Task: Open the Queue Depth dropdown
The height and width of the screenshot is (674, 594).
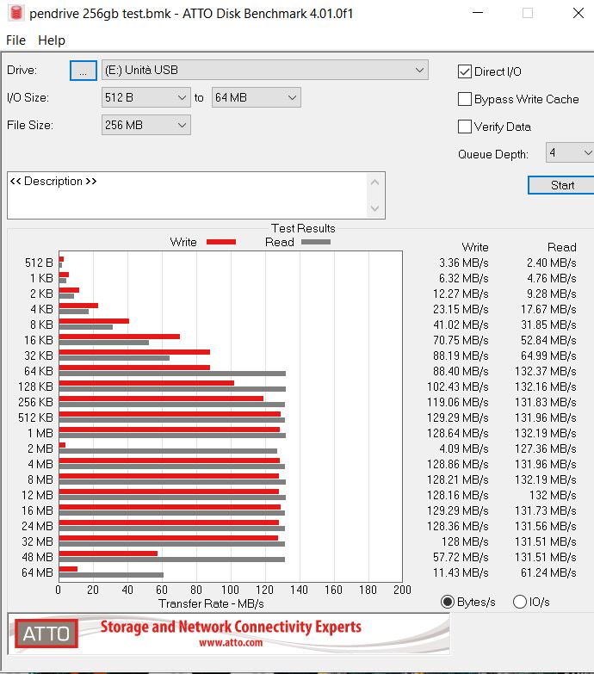Action: click(x=570, y=152)
